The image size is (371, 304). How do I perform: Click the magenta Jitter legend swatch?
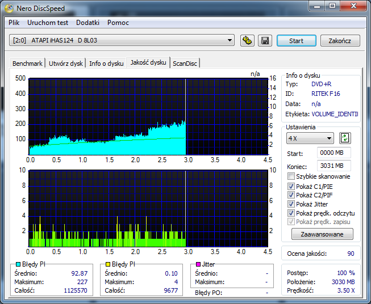click(198, 264)
